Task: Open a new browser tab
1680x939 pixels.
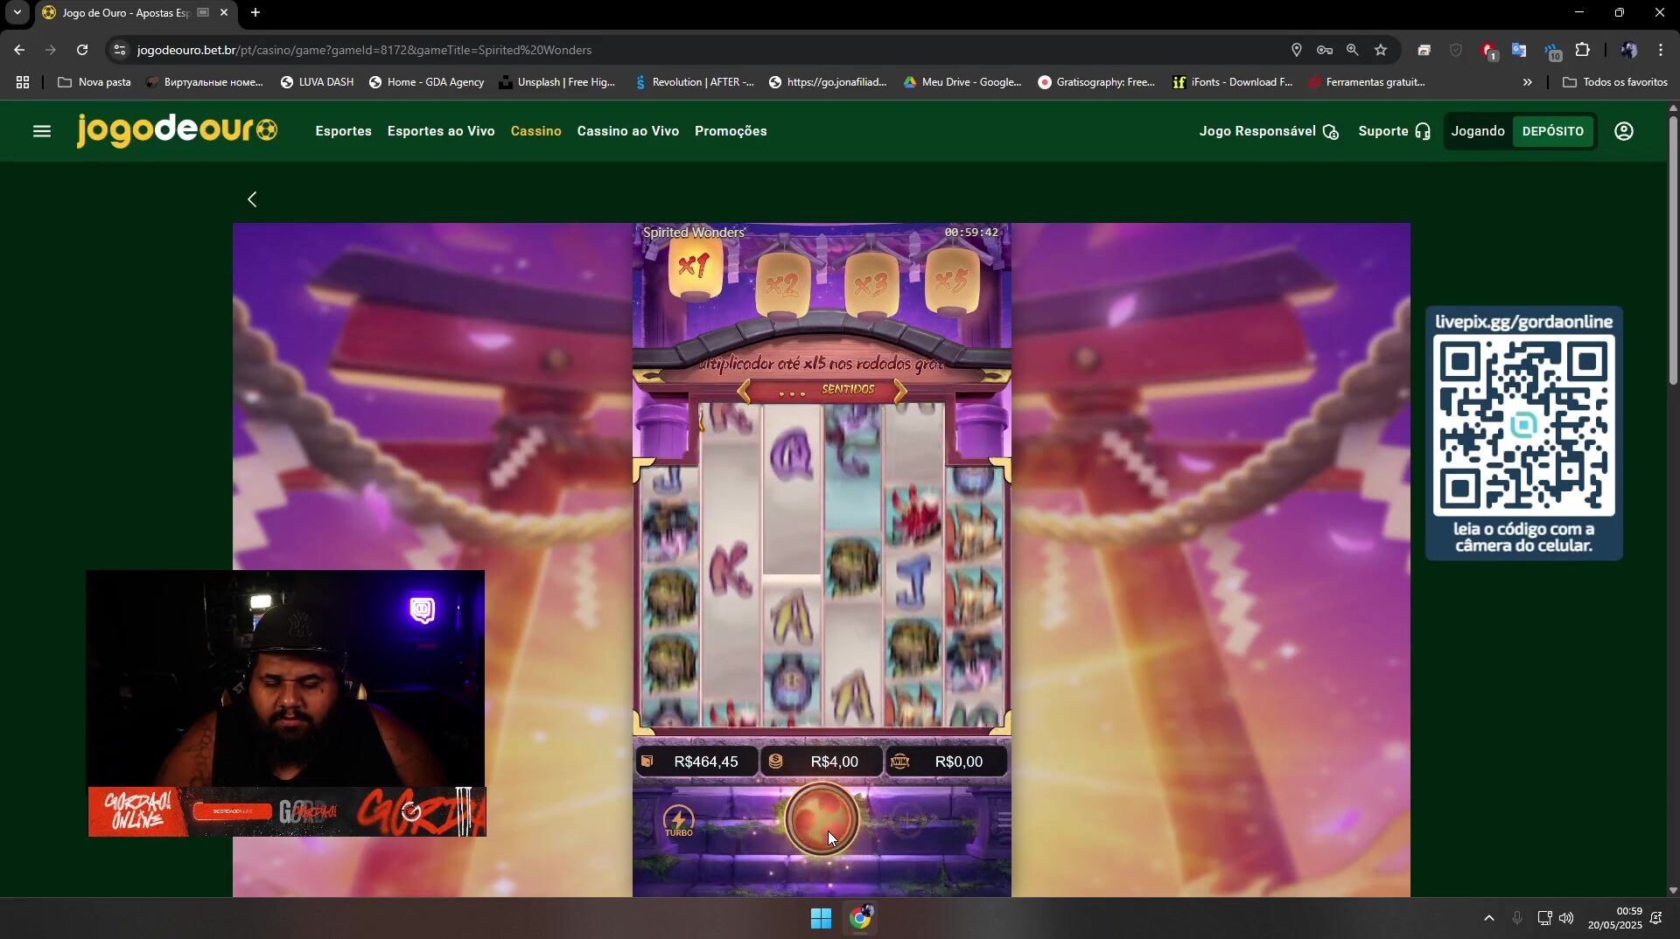Action: tap(255, 13)
